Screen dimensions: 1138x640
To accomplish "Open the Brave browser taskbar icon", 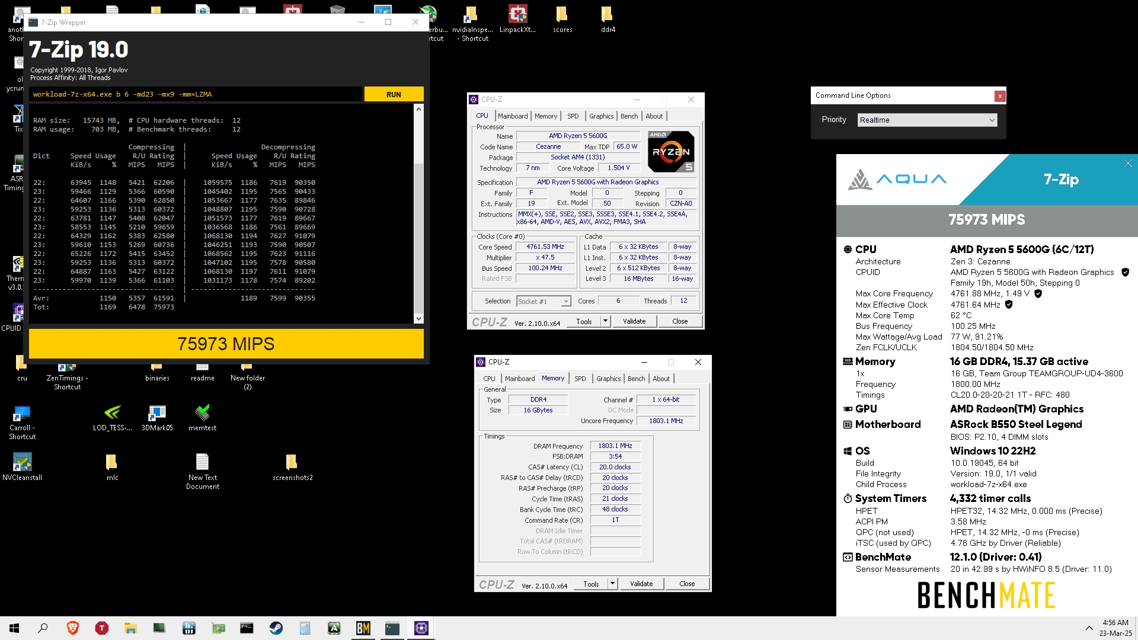I will pyautogui.click(x=72, y=628).
